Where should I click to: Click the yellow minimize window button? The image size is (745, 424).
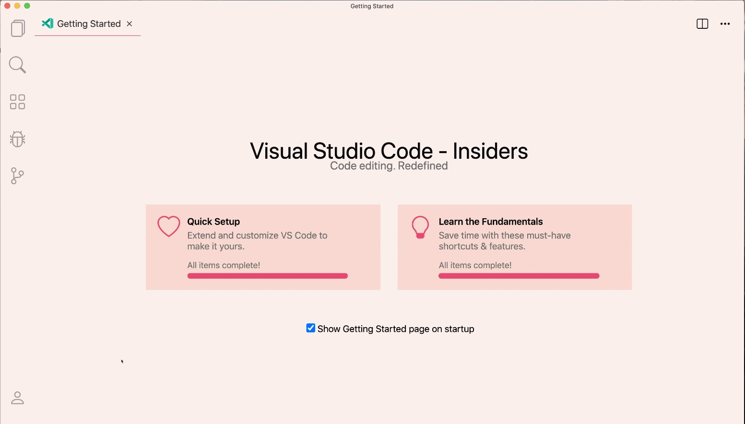[x=17, y=6]
